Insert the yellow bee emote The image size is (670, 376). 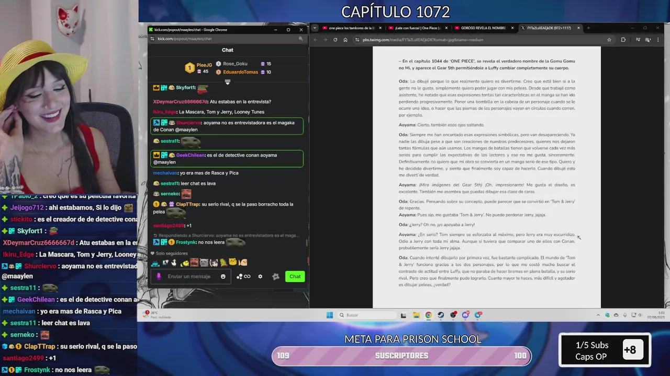tap(184, 263)
